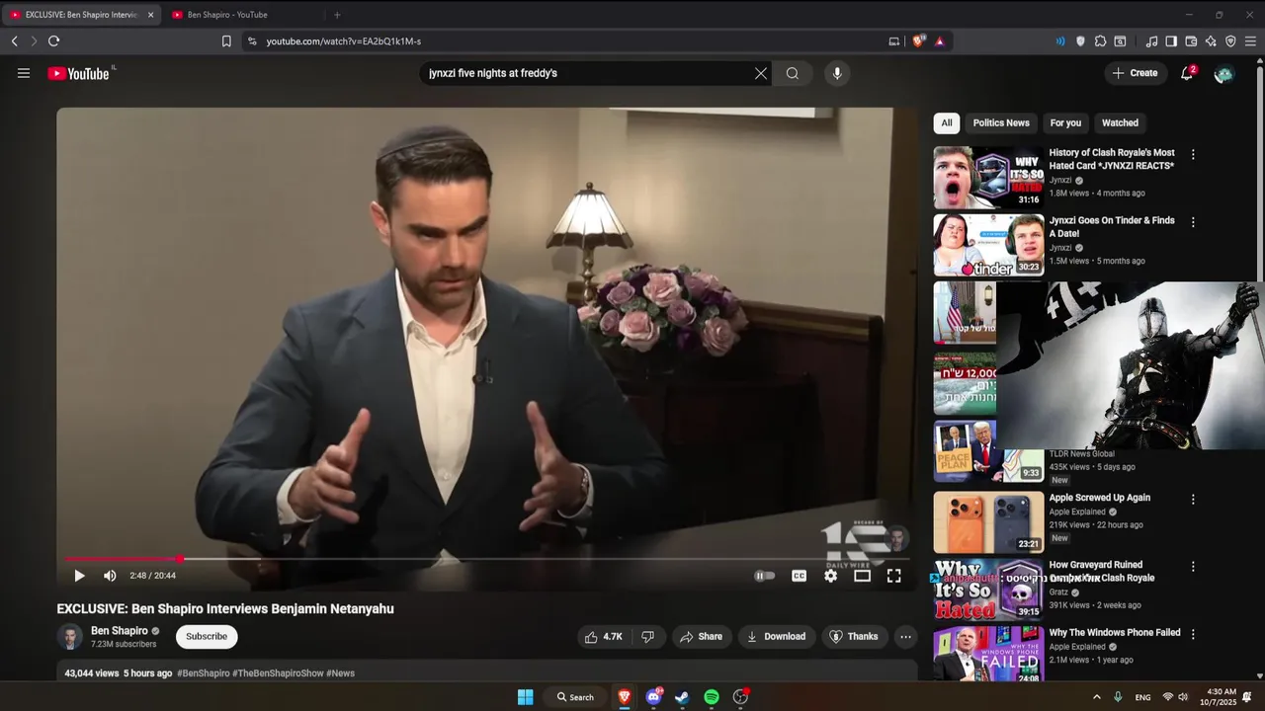Open options for Clash Royale's Most Hated Card video

click(x=1193, y=155)
